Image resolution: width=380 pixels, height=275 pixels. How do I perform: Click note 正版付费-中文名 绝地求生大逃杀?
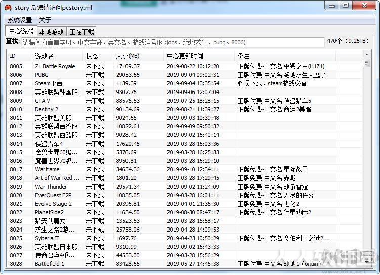point(282,75)
